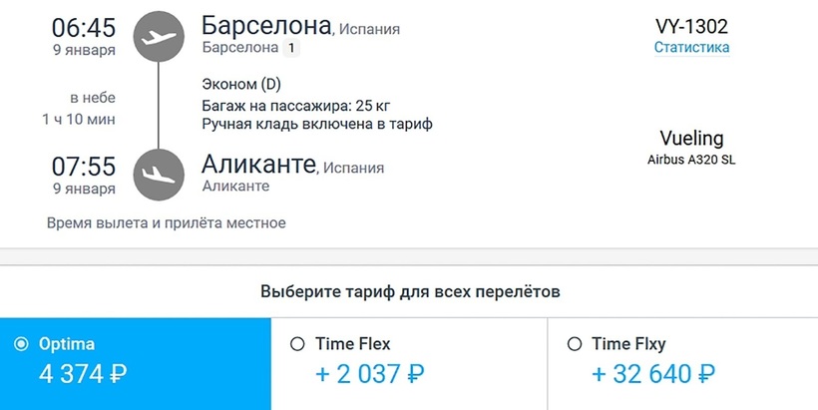Click the departure takeoff plane icon

158,37
